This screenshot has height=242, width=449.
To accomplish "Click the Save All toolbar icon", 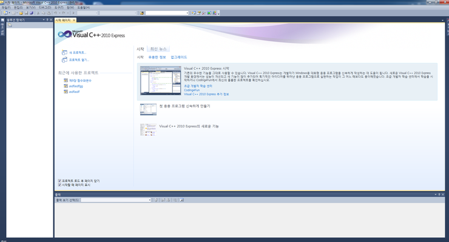I will [32, 13].
